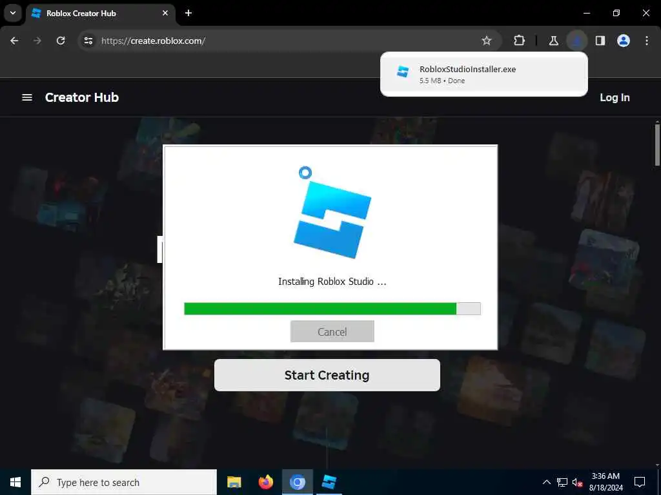Open Chrome Labs flask icon

[x=553, y=41]
